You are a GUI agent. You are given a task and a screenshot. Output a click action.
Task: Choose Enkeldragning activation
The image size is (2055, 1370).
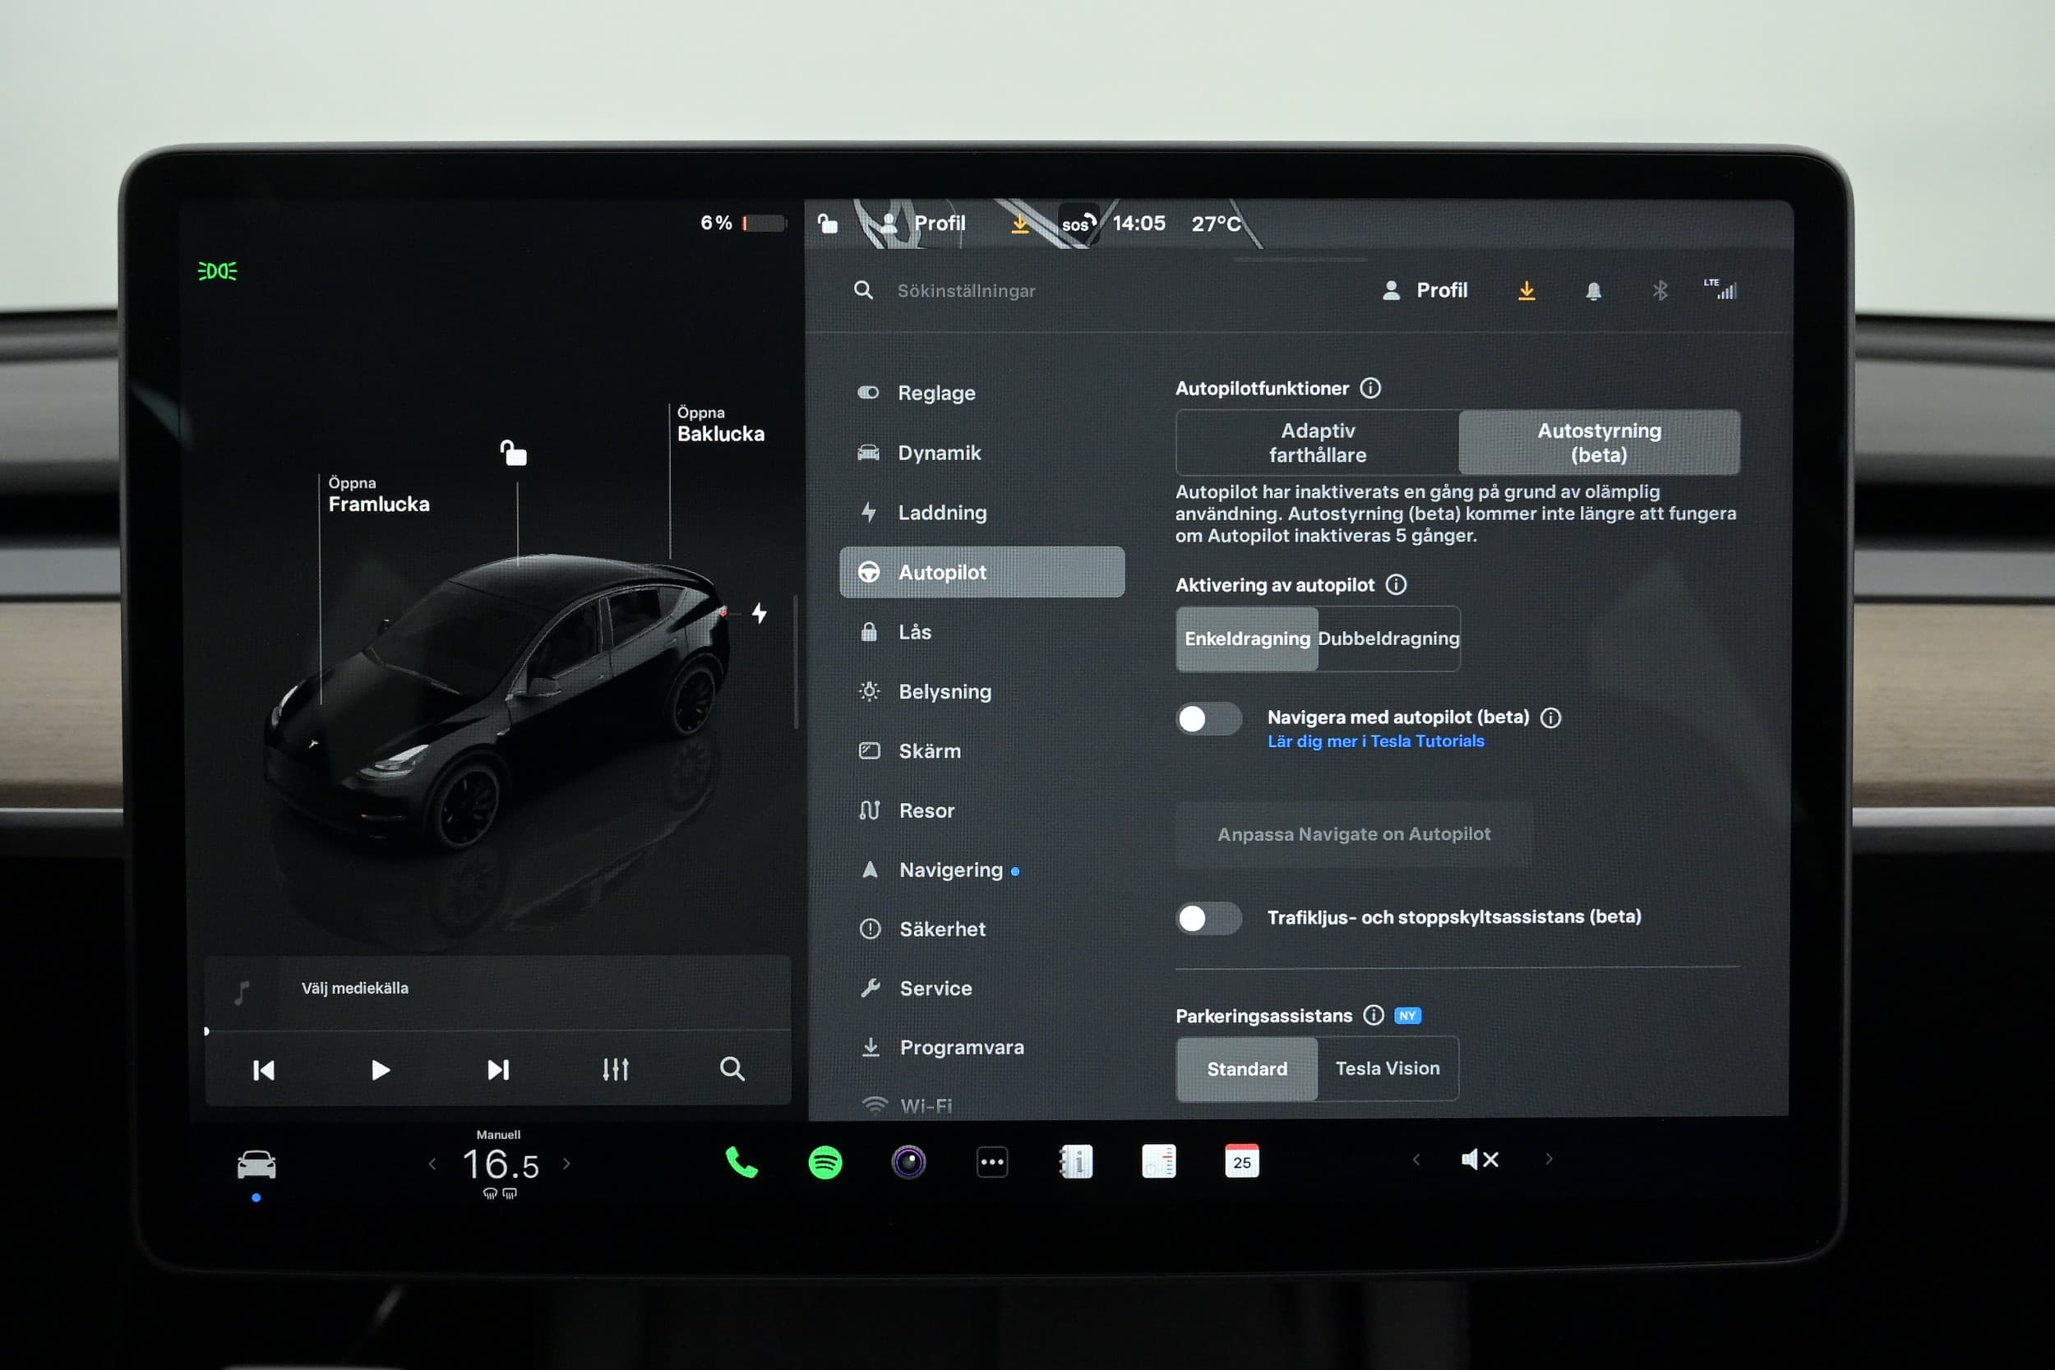pyautogui.click(x=1247, y=639)
